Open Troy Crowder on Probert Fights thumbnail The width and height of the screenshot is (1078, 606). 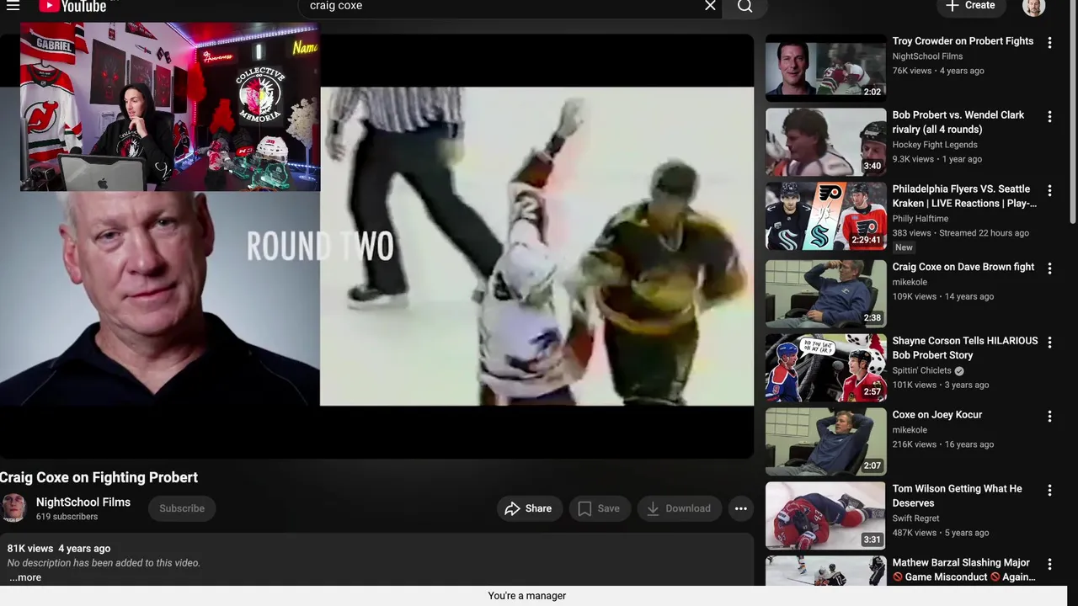click(x=825, y=67)
